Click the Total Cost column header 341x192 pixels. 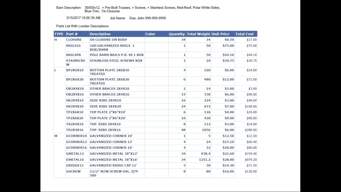(x=246, y=34)
